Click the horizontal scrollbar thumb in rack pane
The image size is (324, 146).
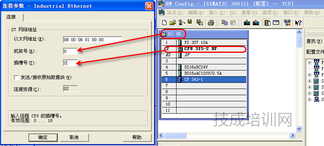pos(175,136)
